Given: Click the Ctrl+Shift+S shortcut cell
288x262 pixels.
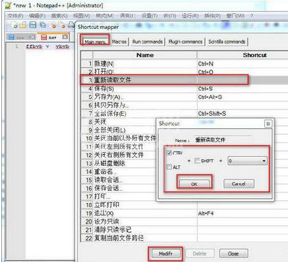Looking at the screenshot, I should [243, 114].
